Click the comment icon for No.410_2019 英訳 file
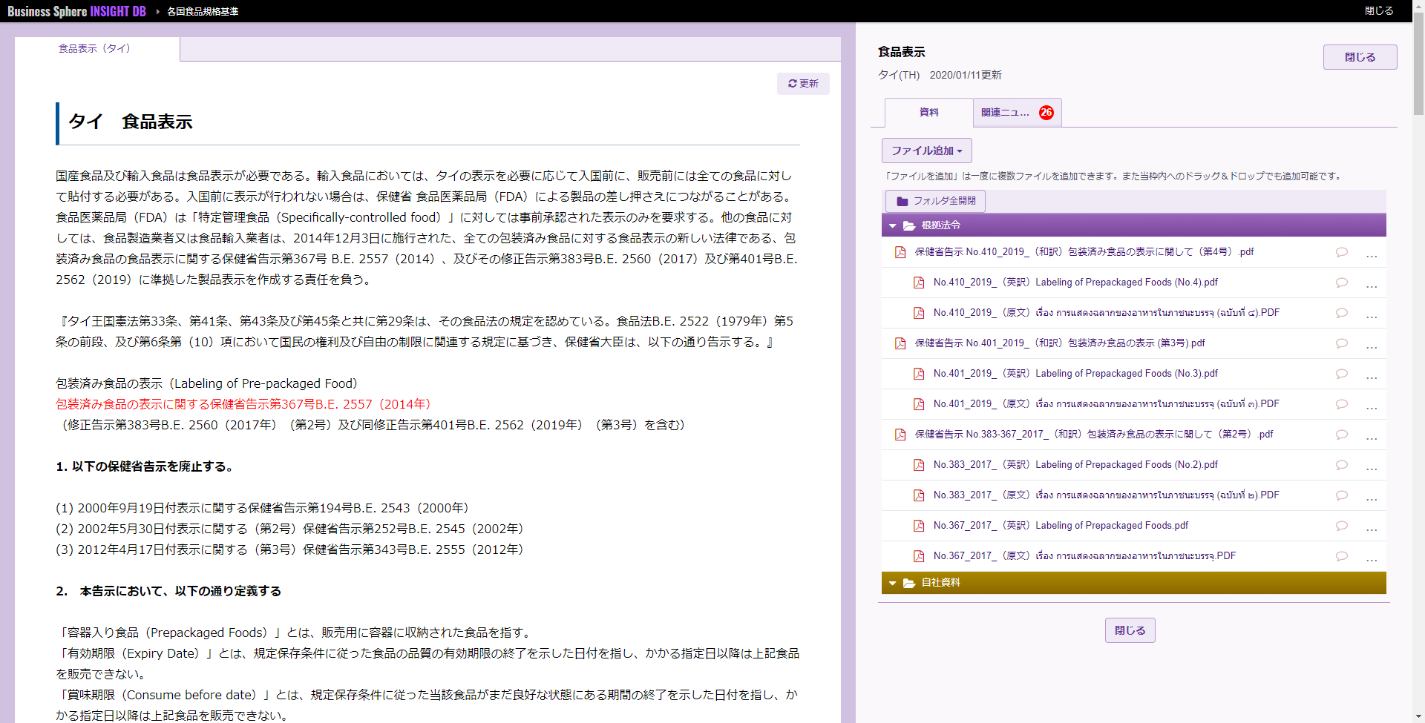The image size is (1425, 723). pos(1341,283)
